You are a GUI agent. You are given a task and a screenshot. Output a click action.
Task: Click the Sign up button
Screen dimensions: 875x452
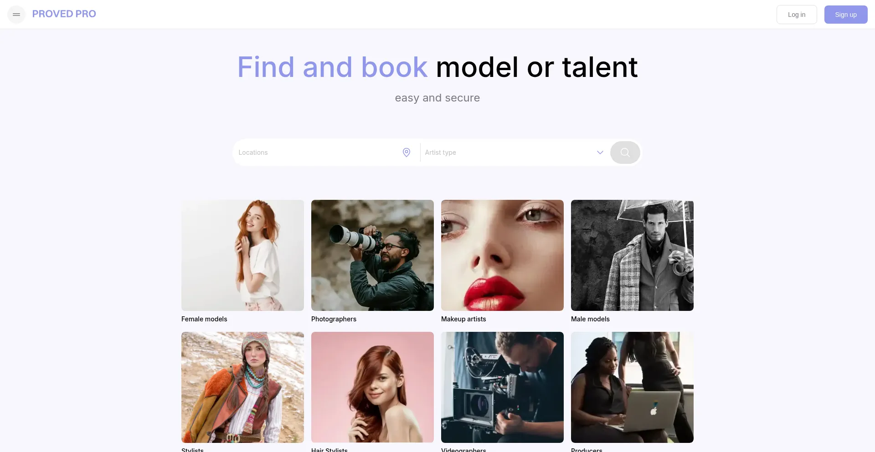pyautogui.click(x=846, y=15)
